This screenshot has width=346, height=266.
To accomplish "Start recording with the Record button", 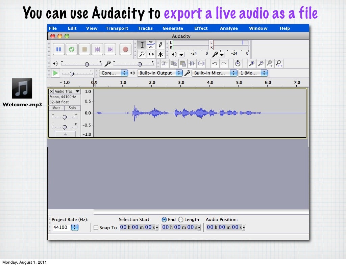I will pyautogui.click(x=125, y=49).
